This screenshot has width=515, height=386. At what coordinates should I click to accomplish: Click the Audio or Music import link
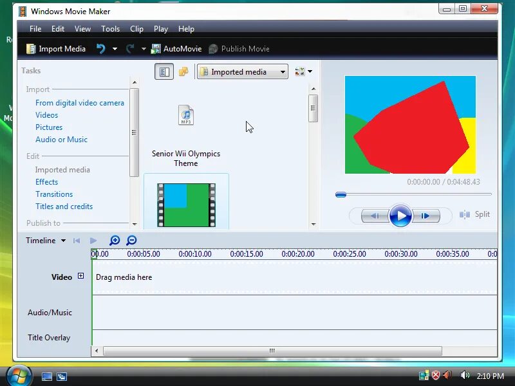tap(61, 139)
